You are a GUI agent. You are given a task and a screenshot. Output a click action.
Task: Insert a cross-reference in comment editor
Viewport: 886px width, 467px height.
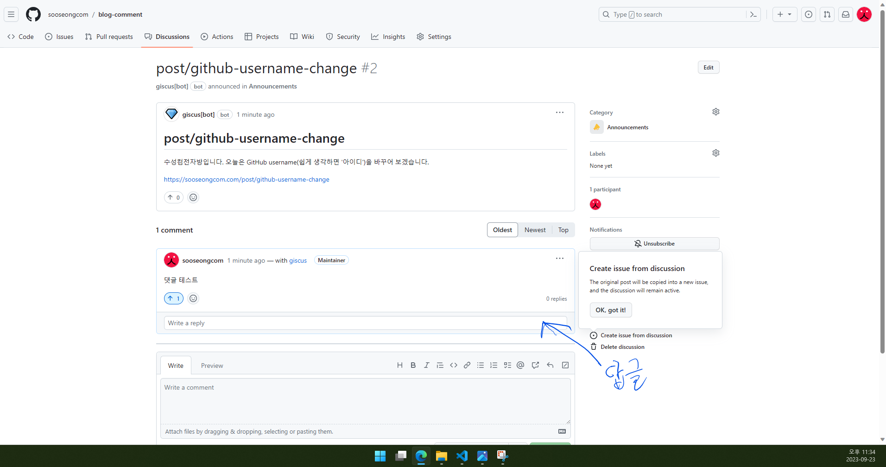point(535,365)
